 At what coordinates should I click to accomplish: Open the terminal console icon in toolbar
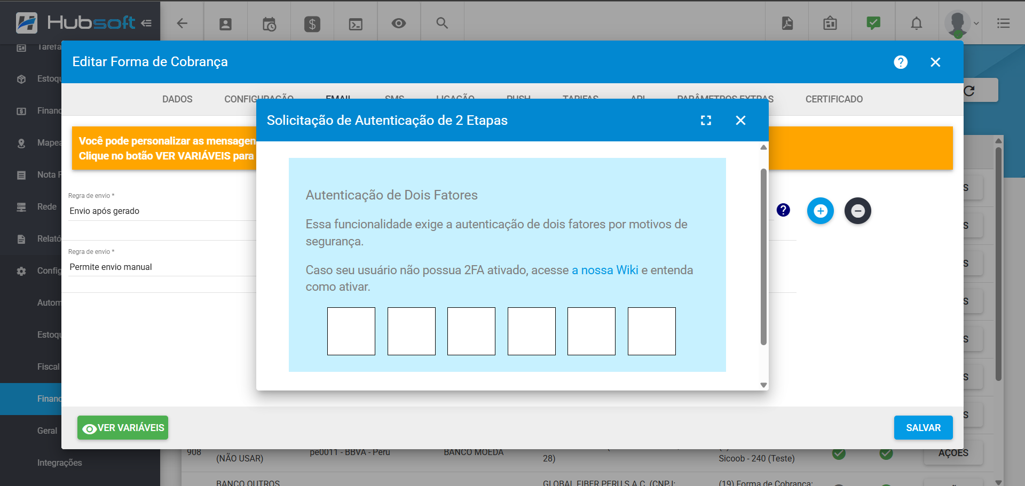click(356, 23)
